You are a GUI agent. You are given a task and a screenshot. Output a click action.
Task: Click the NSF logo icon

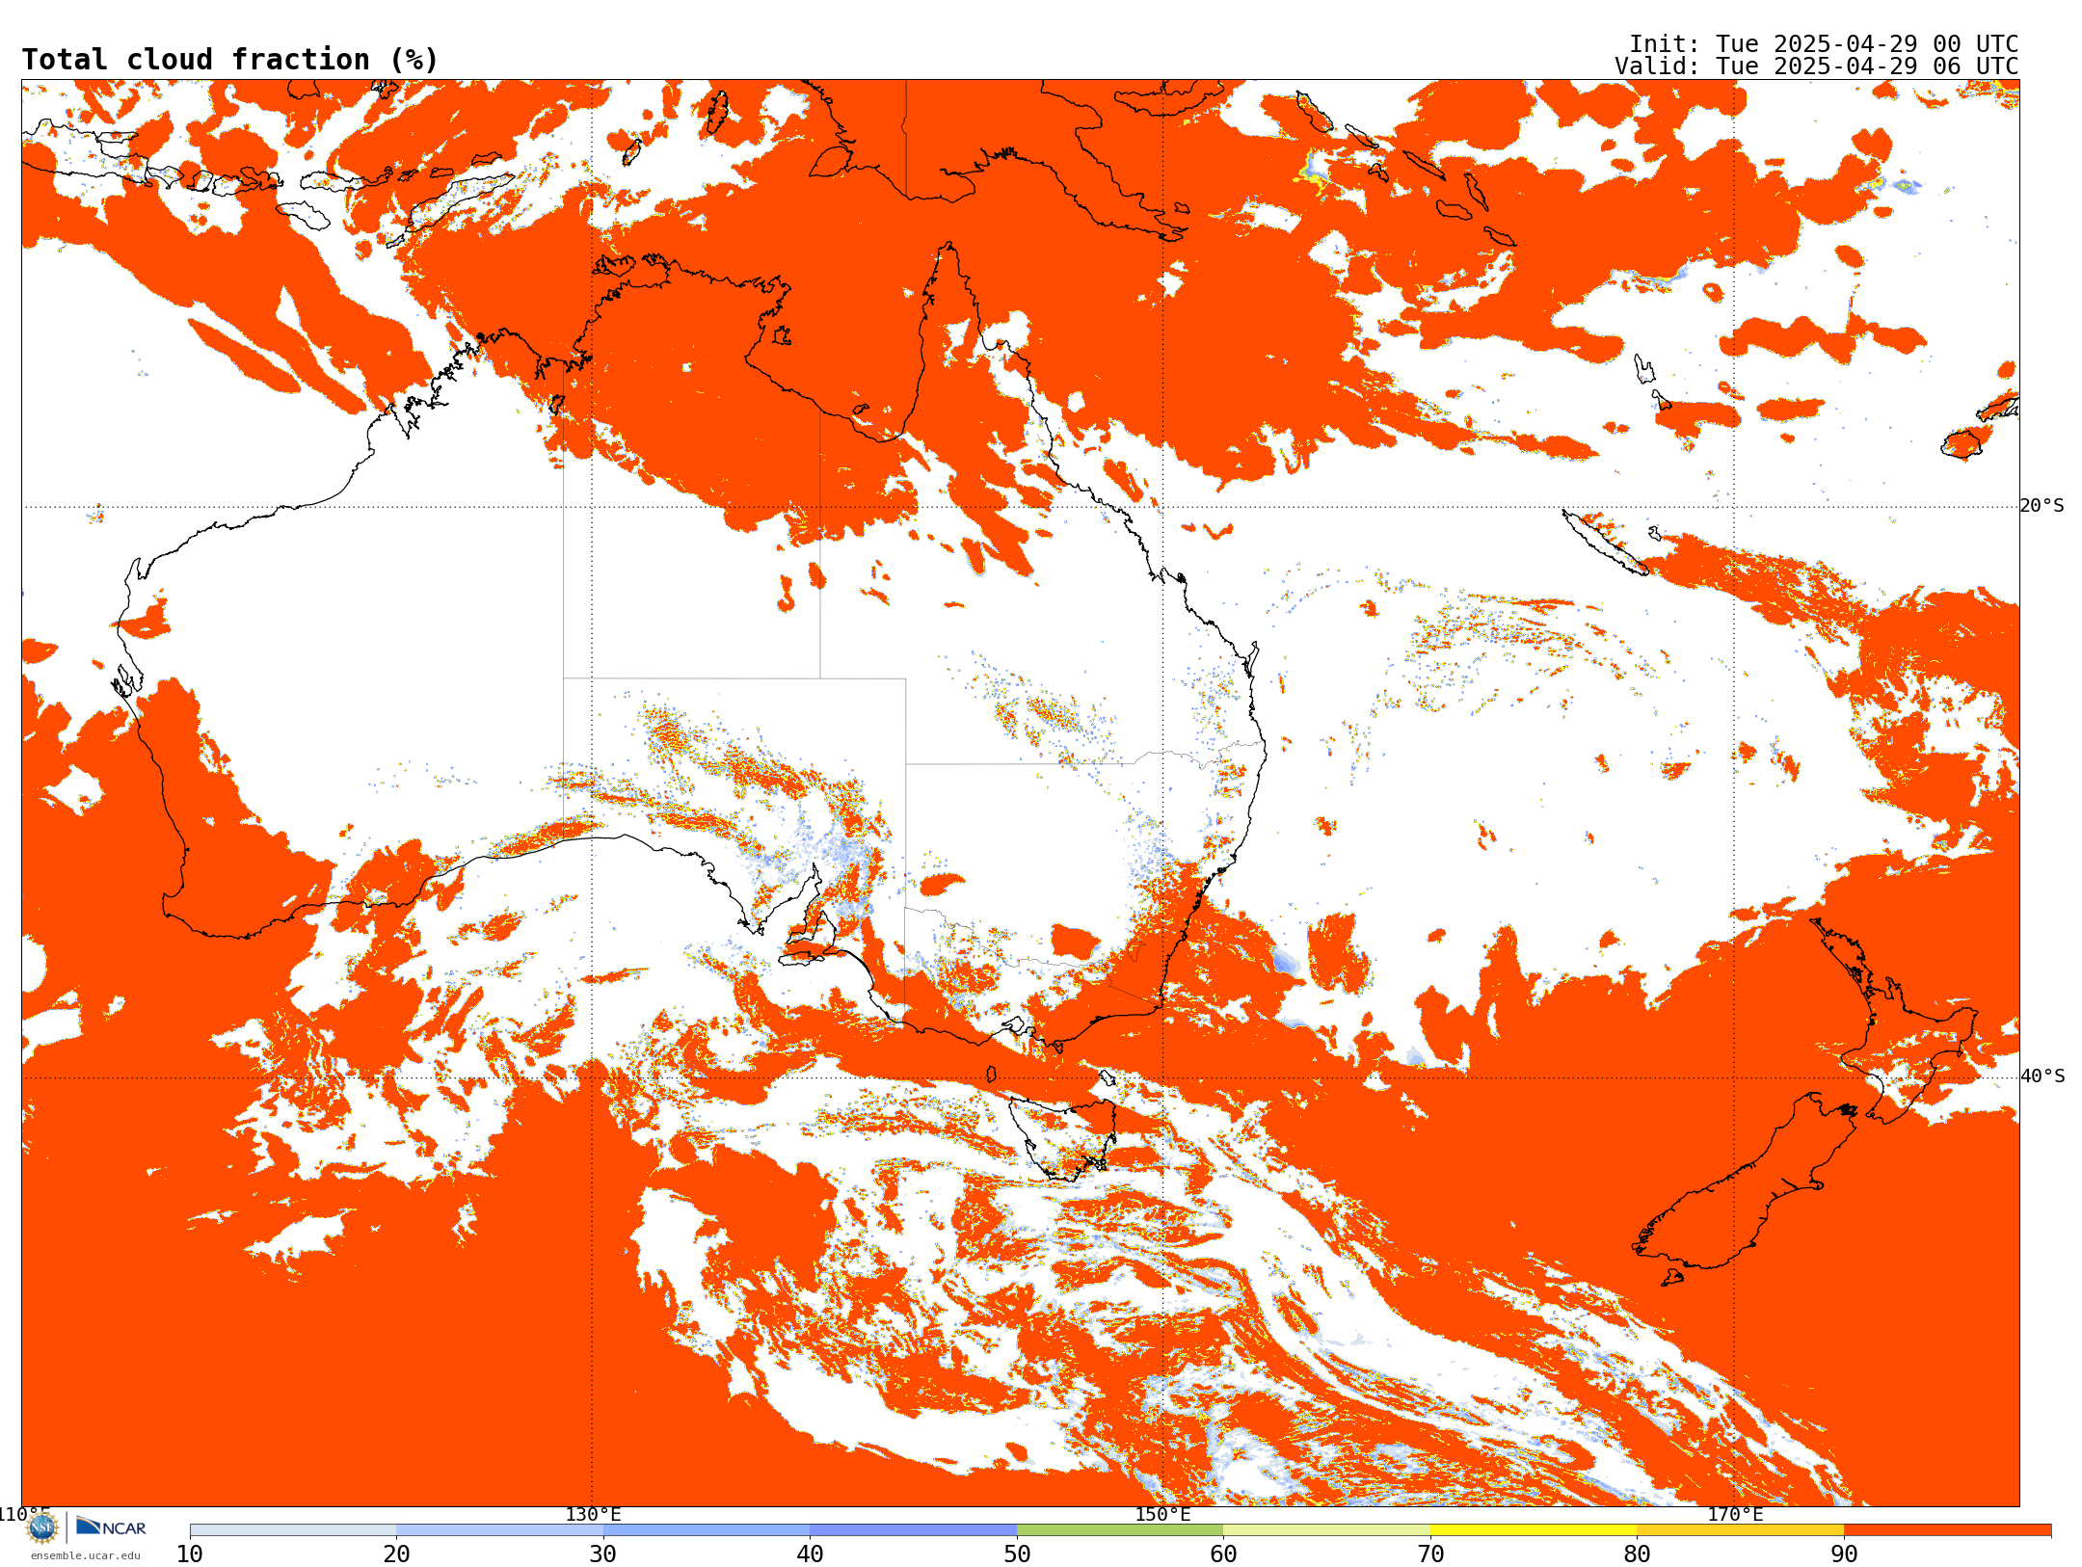41,1528
